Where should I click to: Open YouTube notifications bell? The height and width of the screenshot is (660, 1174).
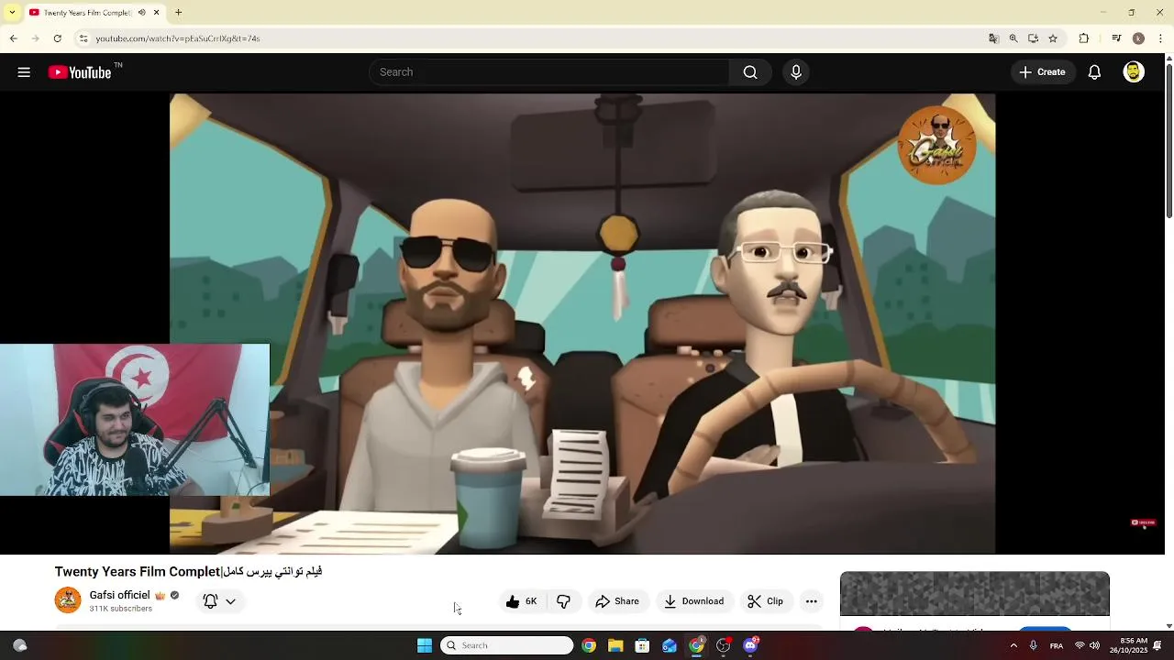point(1094,72)
